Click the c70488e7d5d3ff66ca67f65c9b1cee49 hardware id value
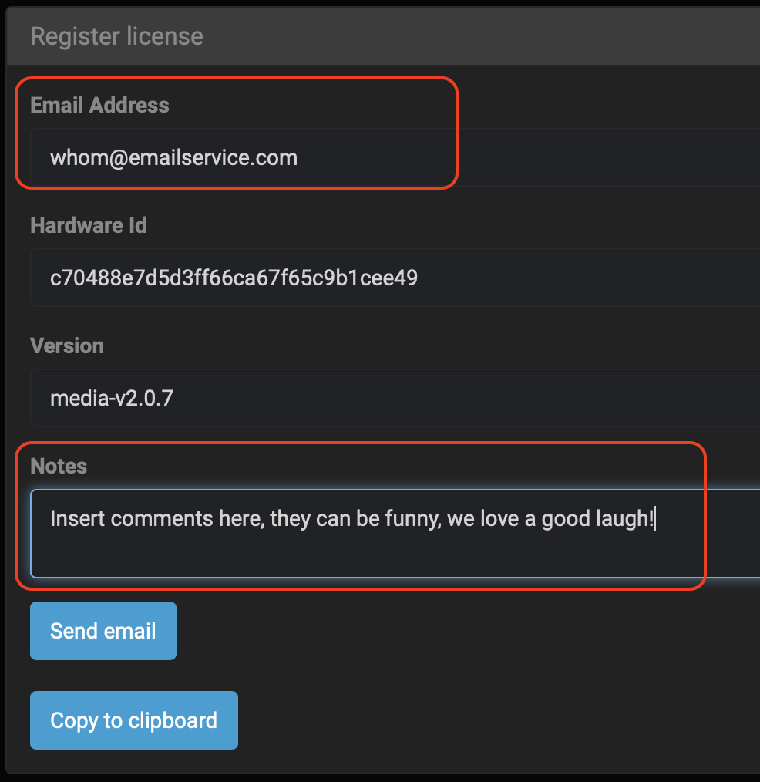Image resolution: width=760 pixels, height=782 pixels. [234, 278]
